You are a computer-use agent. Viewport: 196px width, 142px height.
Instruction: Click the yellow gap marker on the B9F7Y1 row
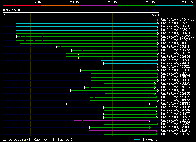click(x=78, y=55)
